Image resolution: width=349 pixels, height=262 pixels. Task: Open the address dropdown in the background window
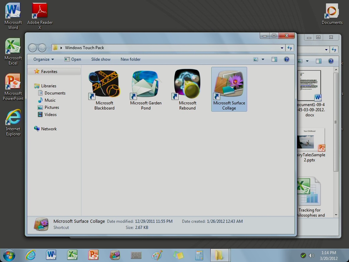pos(326,50)
